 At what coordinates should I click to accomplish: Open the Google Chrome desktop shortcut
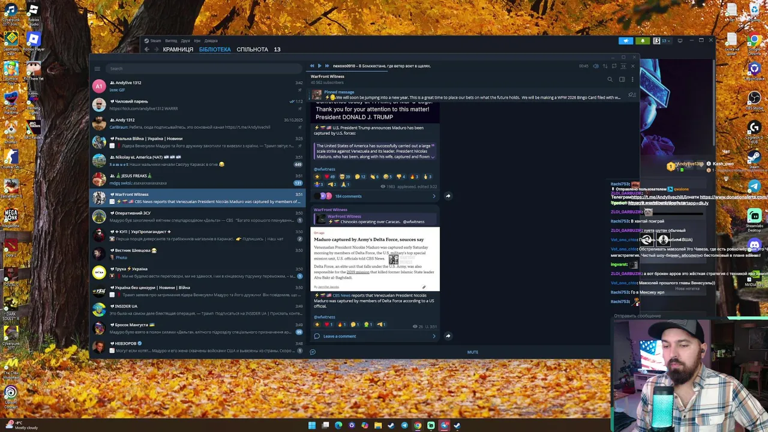(x=755, y=44)
